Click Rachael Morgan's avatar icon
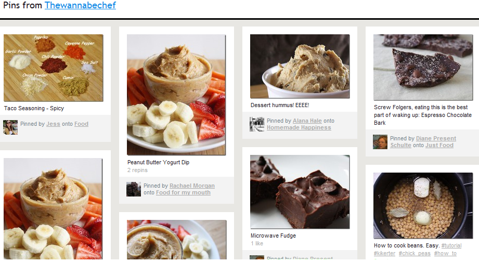Viewport: 479px width, 262px height. 134,189
